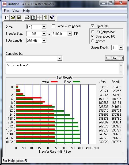Save results with the floppy disk icon
This screenshot has width=129, height=165.
19,17
